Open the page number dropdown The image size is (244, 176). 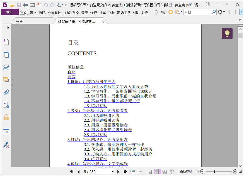[x=113, y=172]
